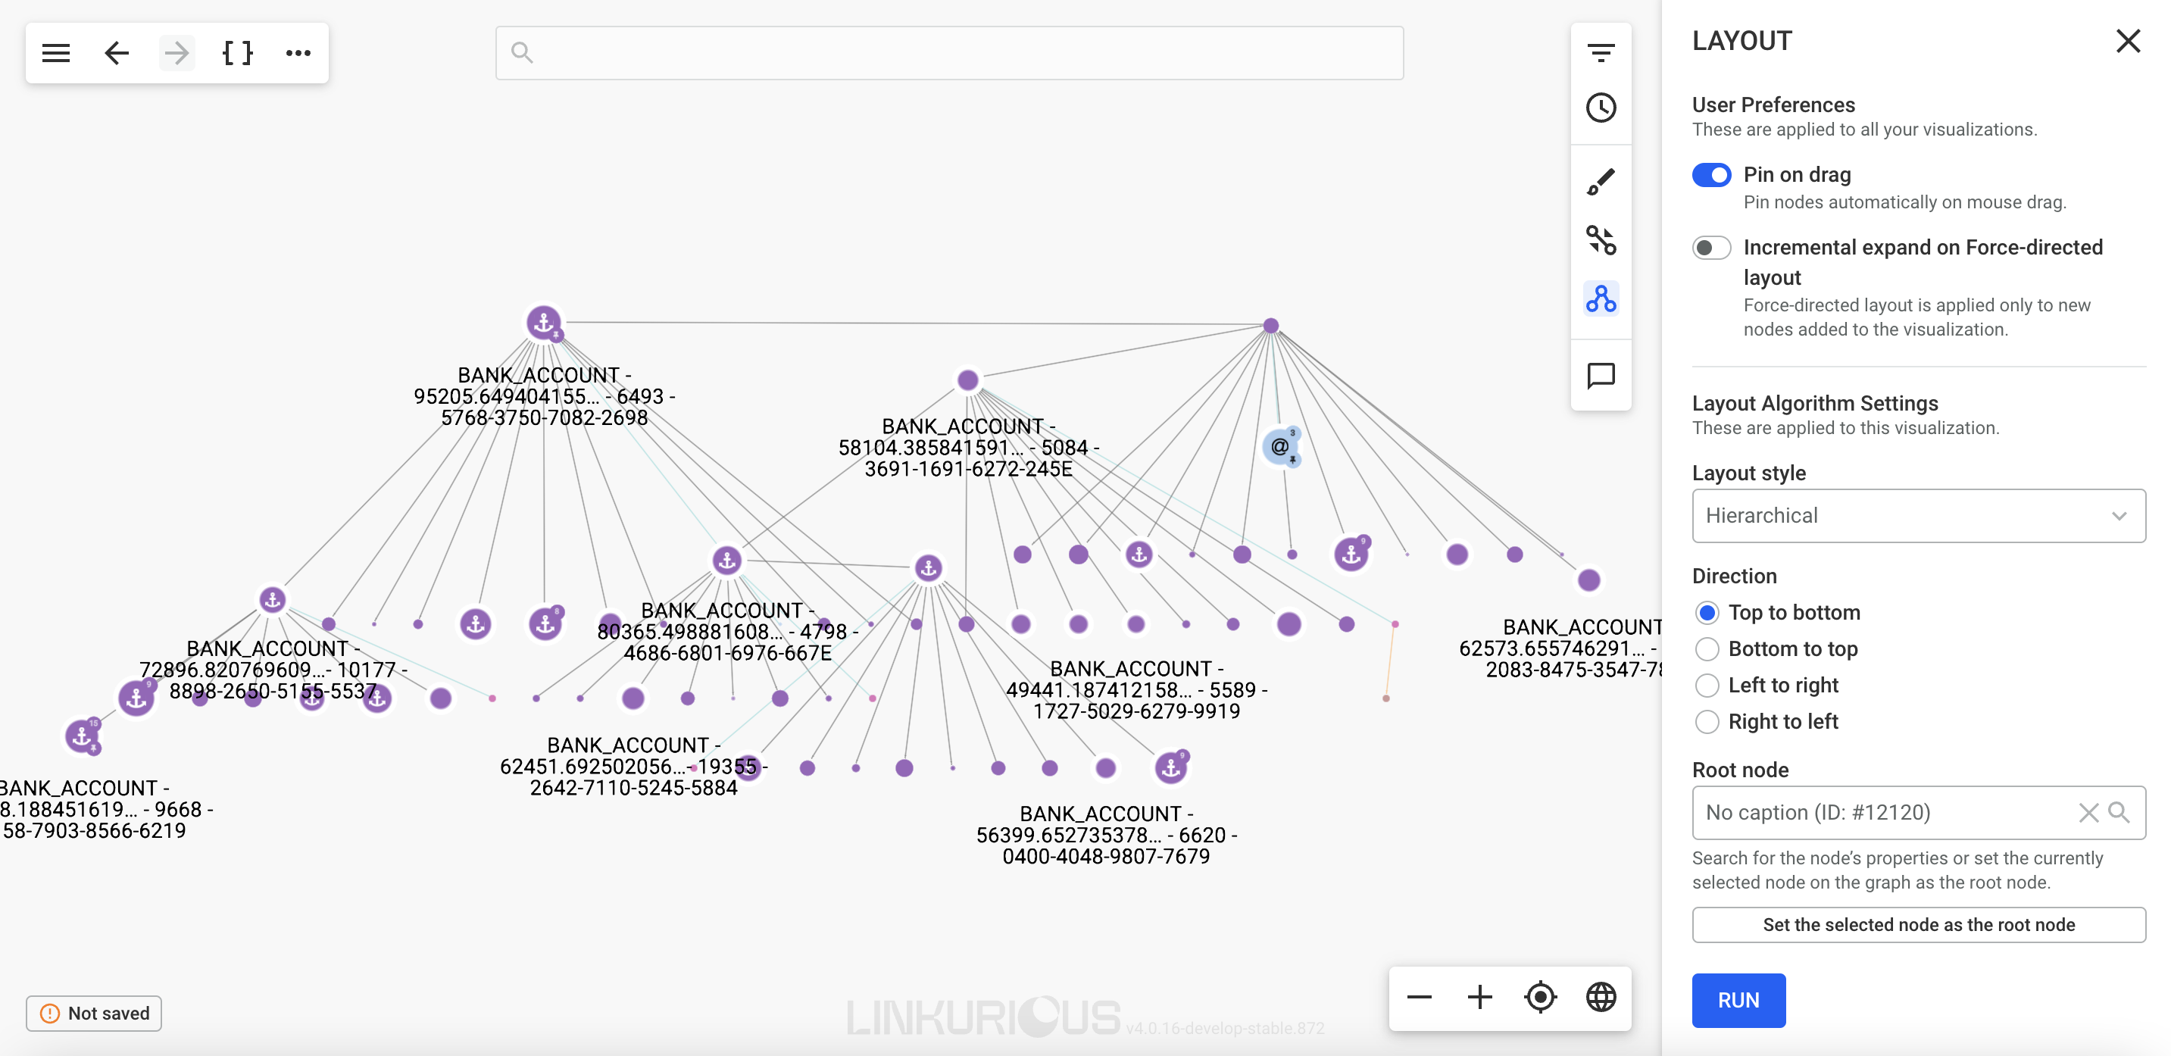Click the zoom in plus button
Screen dimensions: 2171x1056
pyautogui.click(x=1479, y=997)
